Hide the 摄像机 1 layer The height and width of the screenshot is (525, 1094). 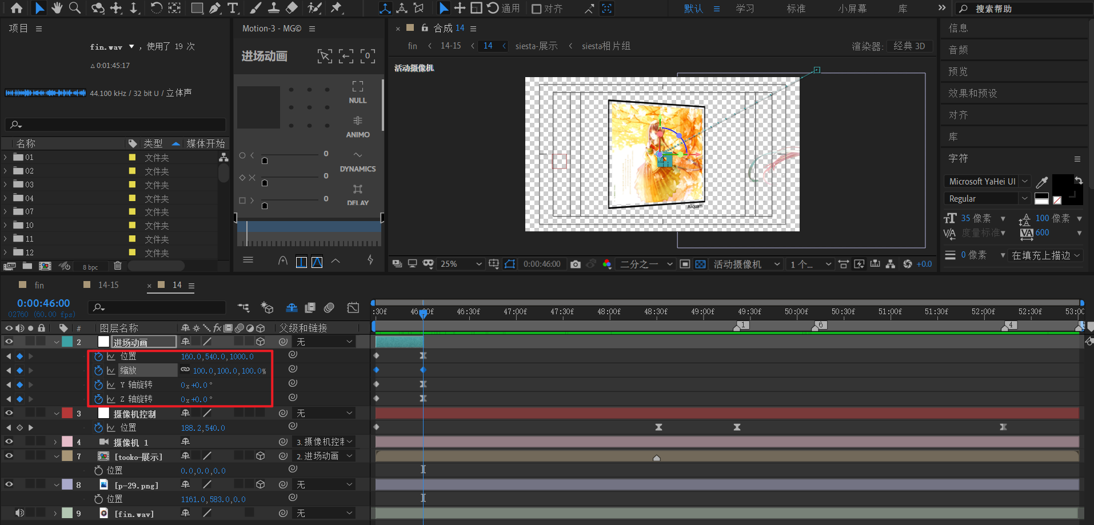(9, 442)
